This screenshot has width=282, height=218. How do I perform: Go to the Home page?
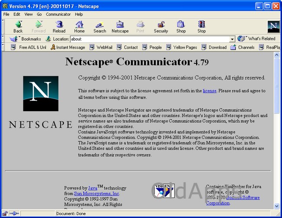point(79,27)
